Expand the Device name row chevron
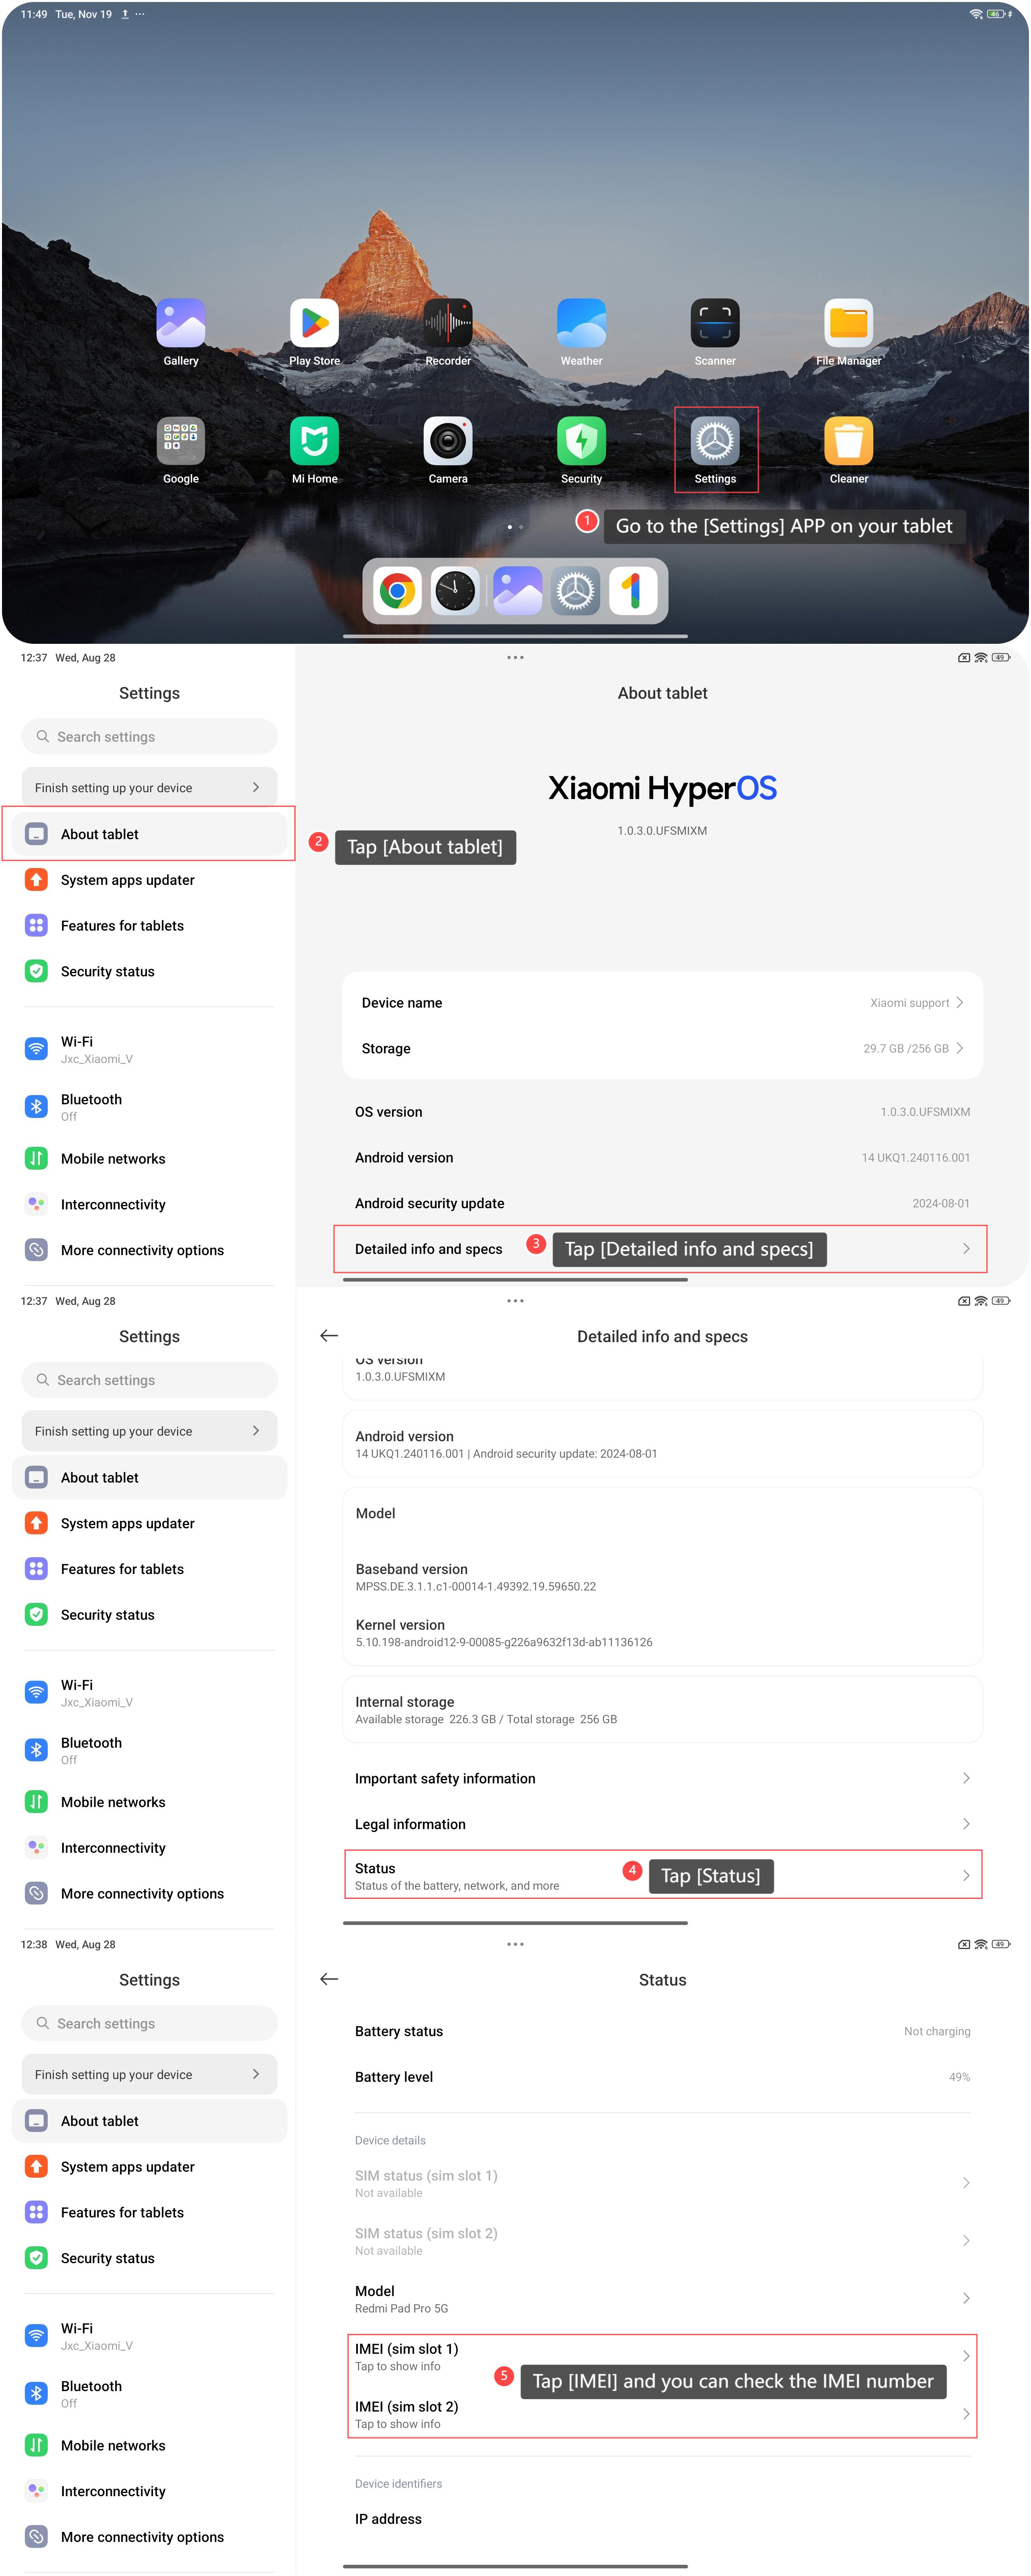 [x=959, y=1002]
